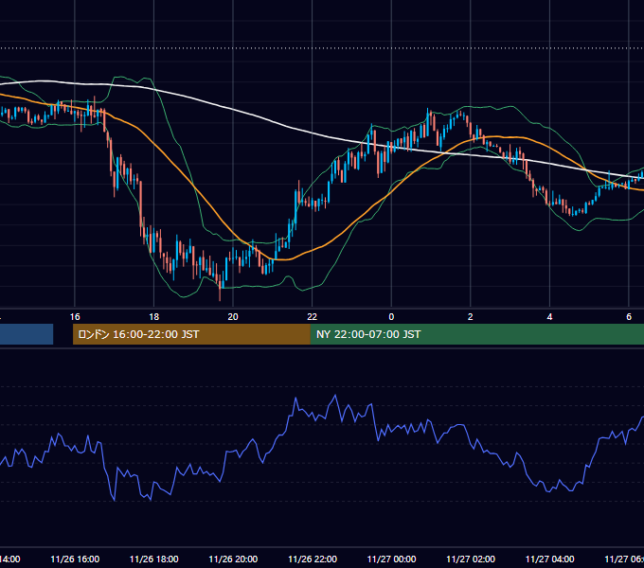Click the 11/26 16:00 date label
The height and width of the screenshot is (568, 644).
75,559
